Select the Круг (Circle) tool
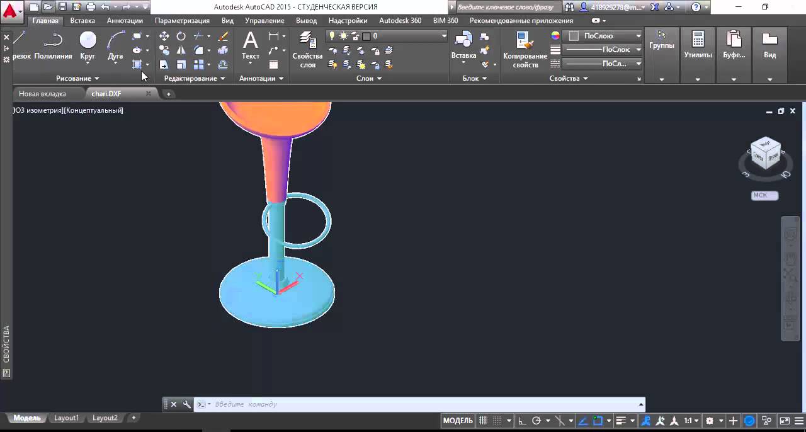806x432 pixels. (x=88, y=45)
